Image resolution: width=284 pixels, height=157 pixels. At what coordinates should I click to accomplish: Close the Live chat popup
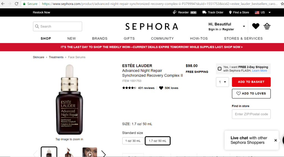pos(275,140)
